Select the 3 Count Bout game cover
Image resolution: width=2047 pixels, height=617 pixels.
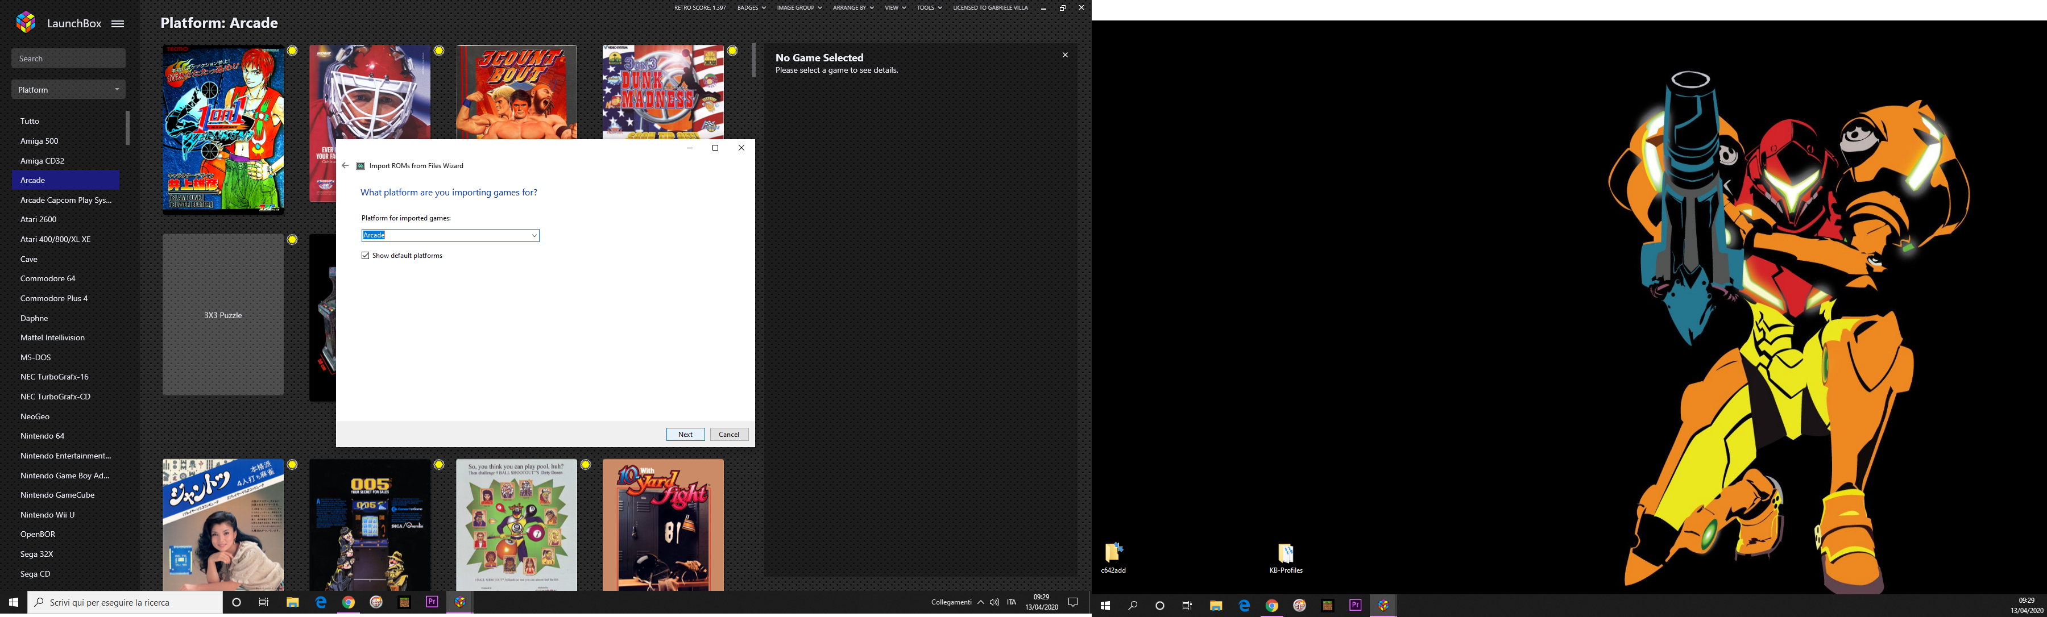516,92
